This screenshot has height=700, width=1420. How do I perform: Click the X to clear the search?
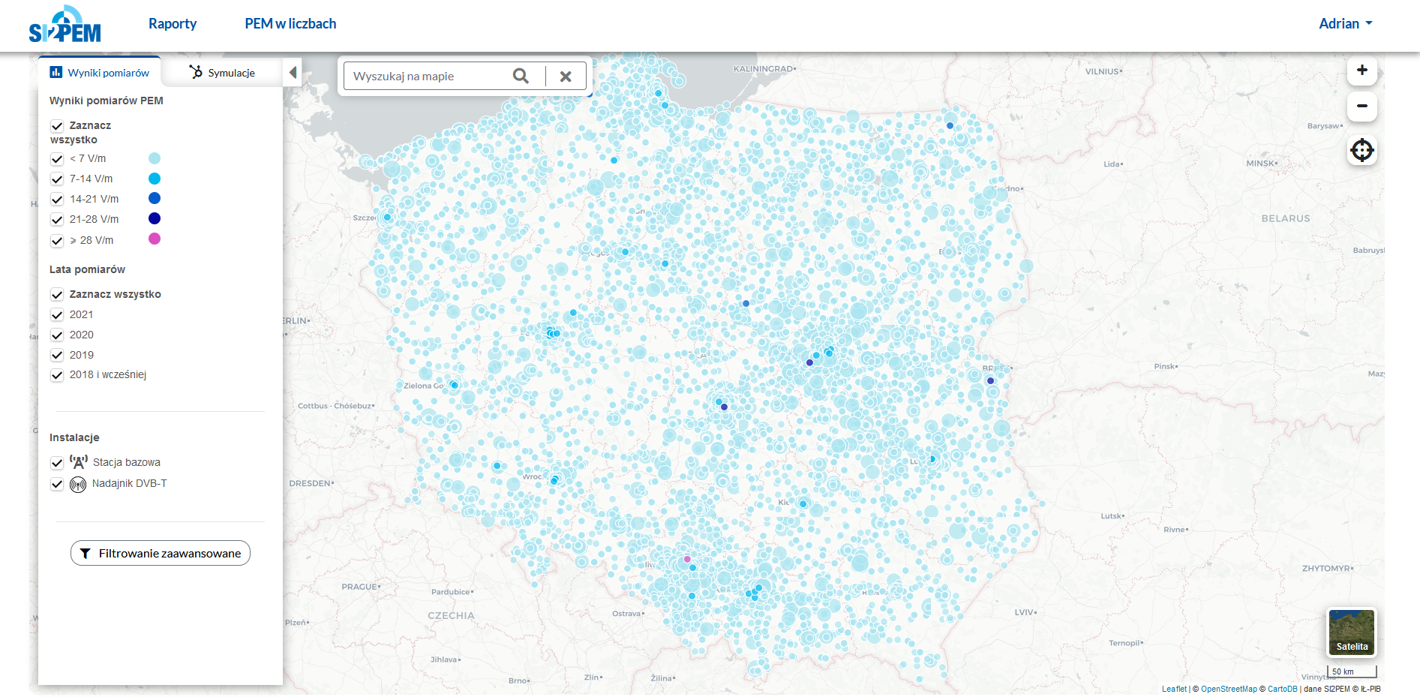[566, 76]
